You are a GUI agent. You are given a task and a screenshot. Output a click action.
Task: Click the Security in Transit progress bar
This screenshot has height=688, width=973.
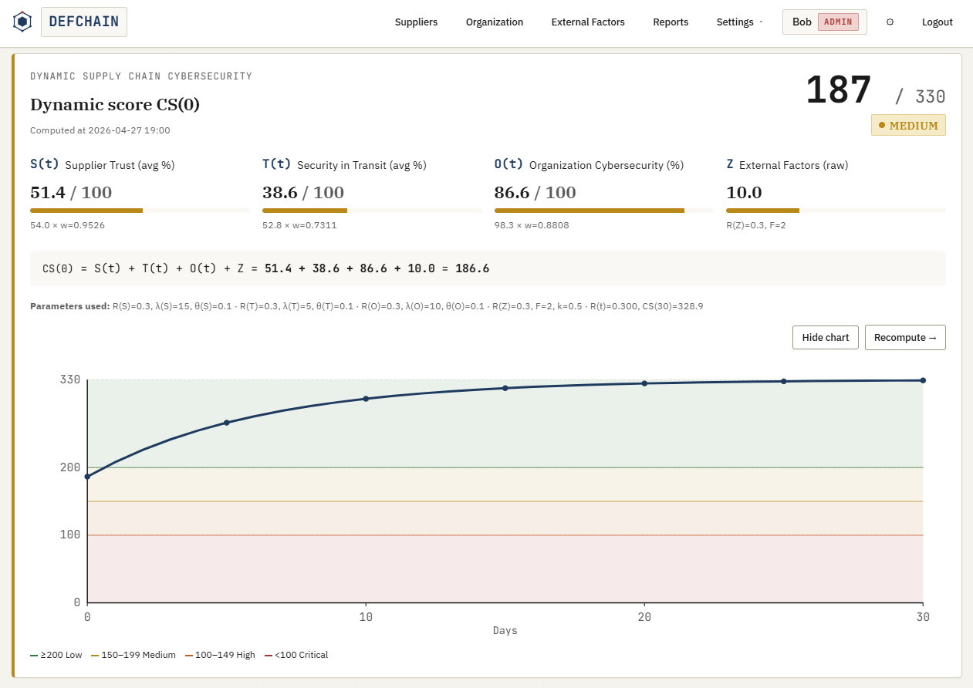coord(372,210)
